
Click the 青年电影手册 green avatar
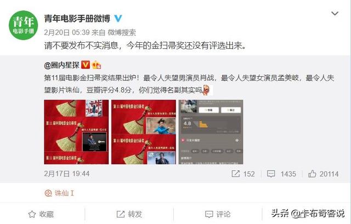23,25
